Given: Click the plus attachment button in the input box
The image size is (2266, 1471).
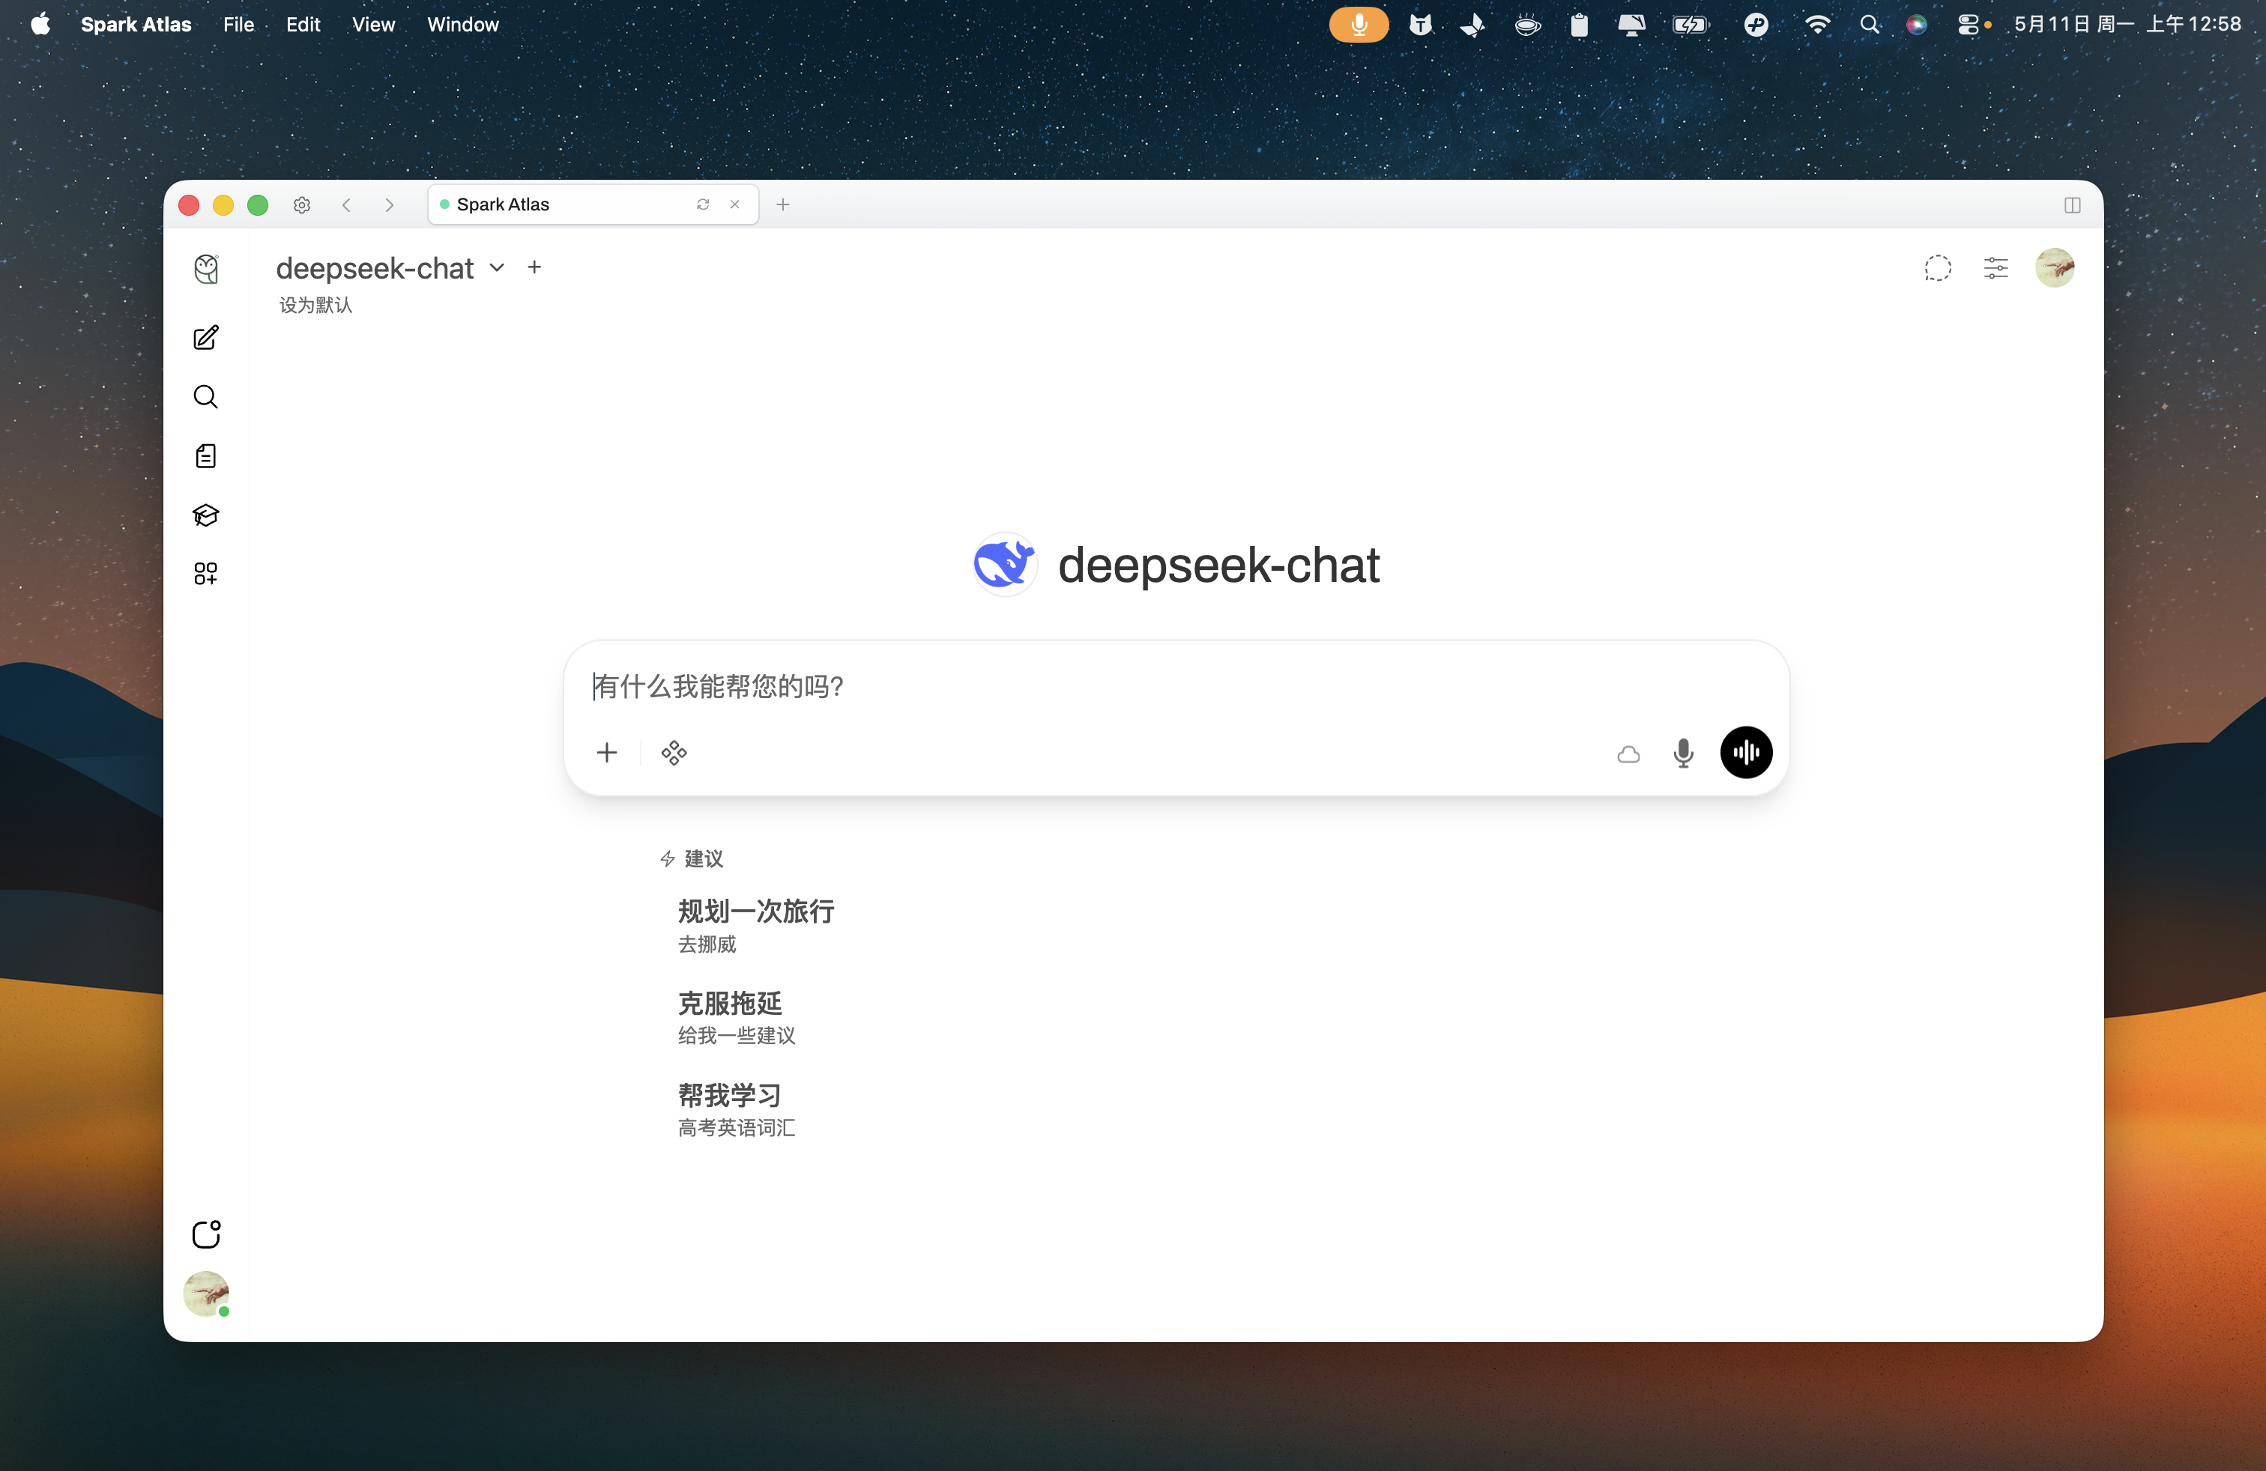Looking at the screenshot, I should point(606,753).
